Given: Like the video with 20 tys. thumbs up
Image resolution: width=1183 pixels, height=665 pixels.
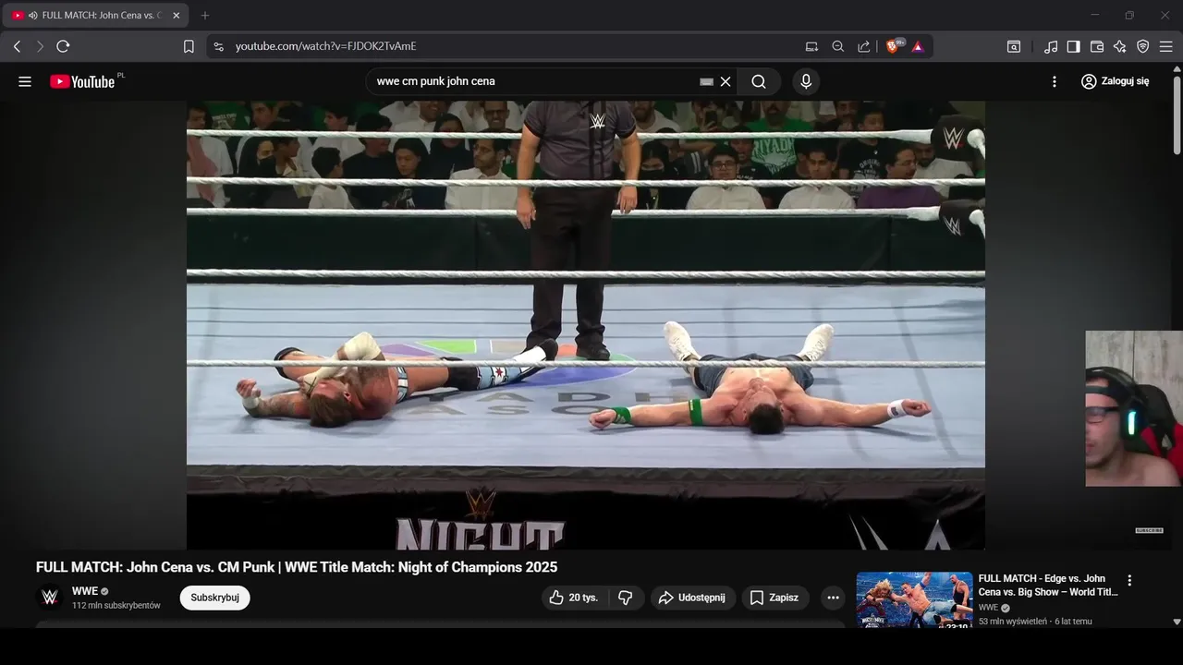Looking at the screenshot, I should click(x=574, y=598).
